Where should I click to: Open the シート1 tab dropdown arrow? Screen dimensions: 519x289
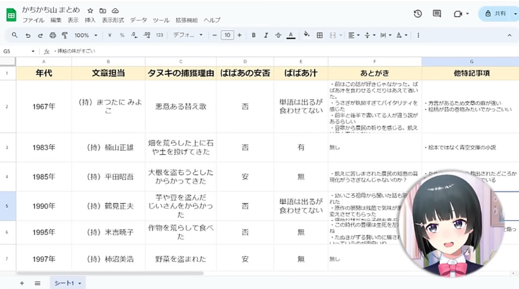pos(79,283)
